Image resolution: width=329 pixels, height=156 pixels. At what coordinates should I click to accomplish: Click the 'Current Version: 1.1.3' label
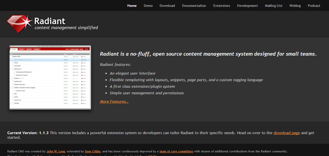pos(28,133)
